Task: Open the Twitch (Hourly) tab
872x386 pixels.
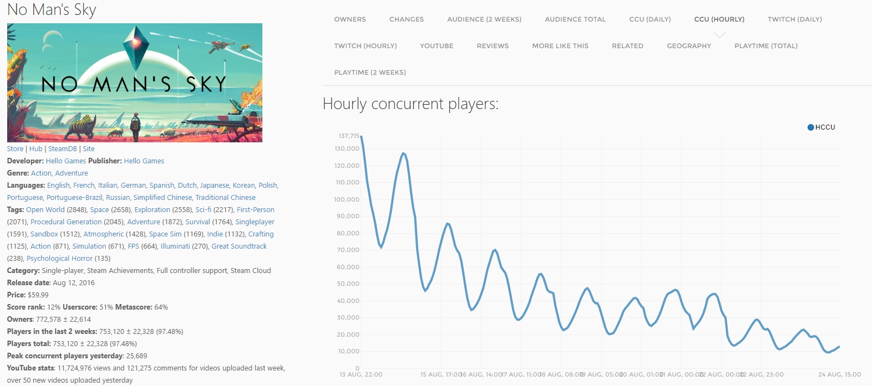Action: [x=366, y=46]
